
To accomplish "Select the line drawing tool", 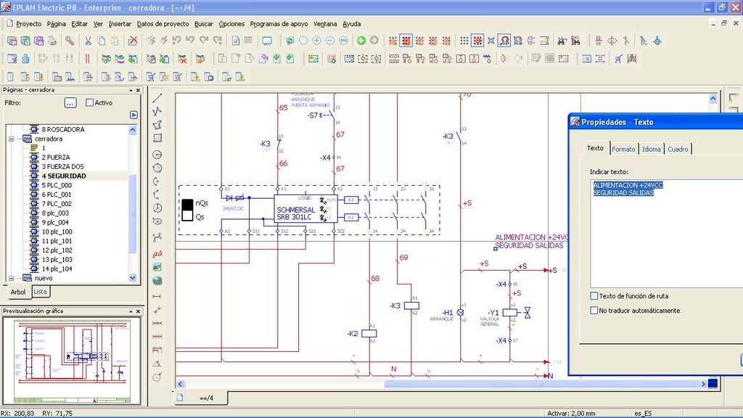I will tap(157, 98).
